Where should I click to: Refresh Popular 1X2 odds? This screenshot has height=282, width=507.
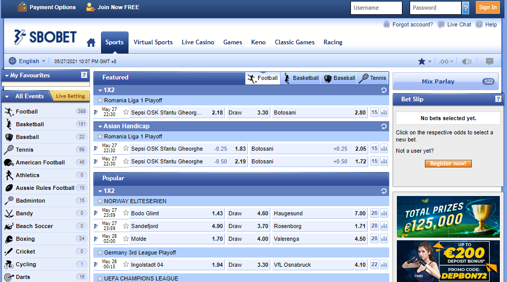coord(384,191)
